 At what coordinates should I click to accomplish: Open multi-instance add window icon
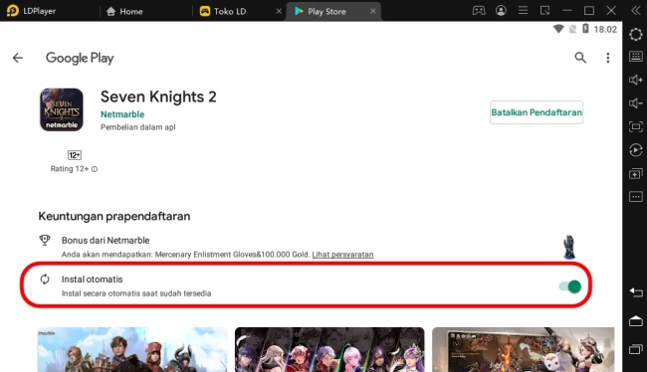click(635, 173)
